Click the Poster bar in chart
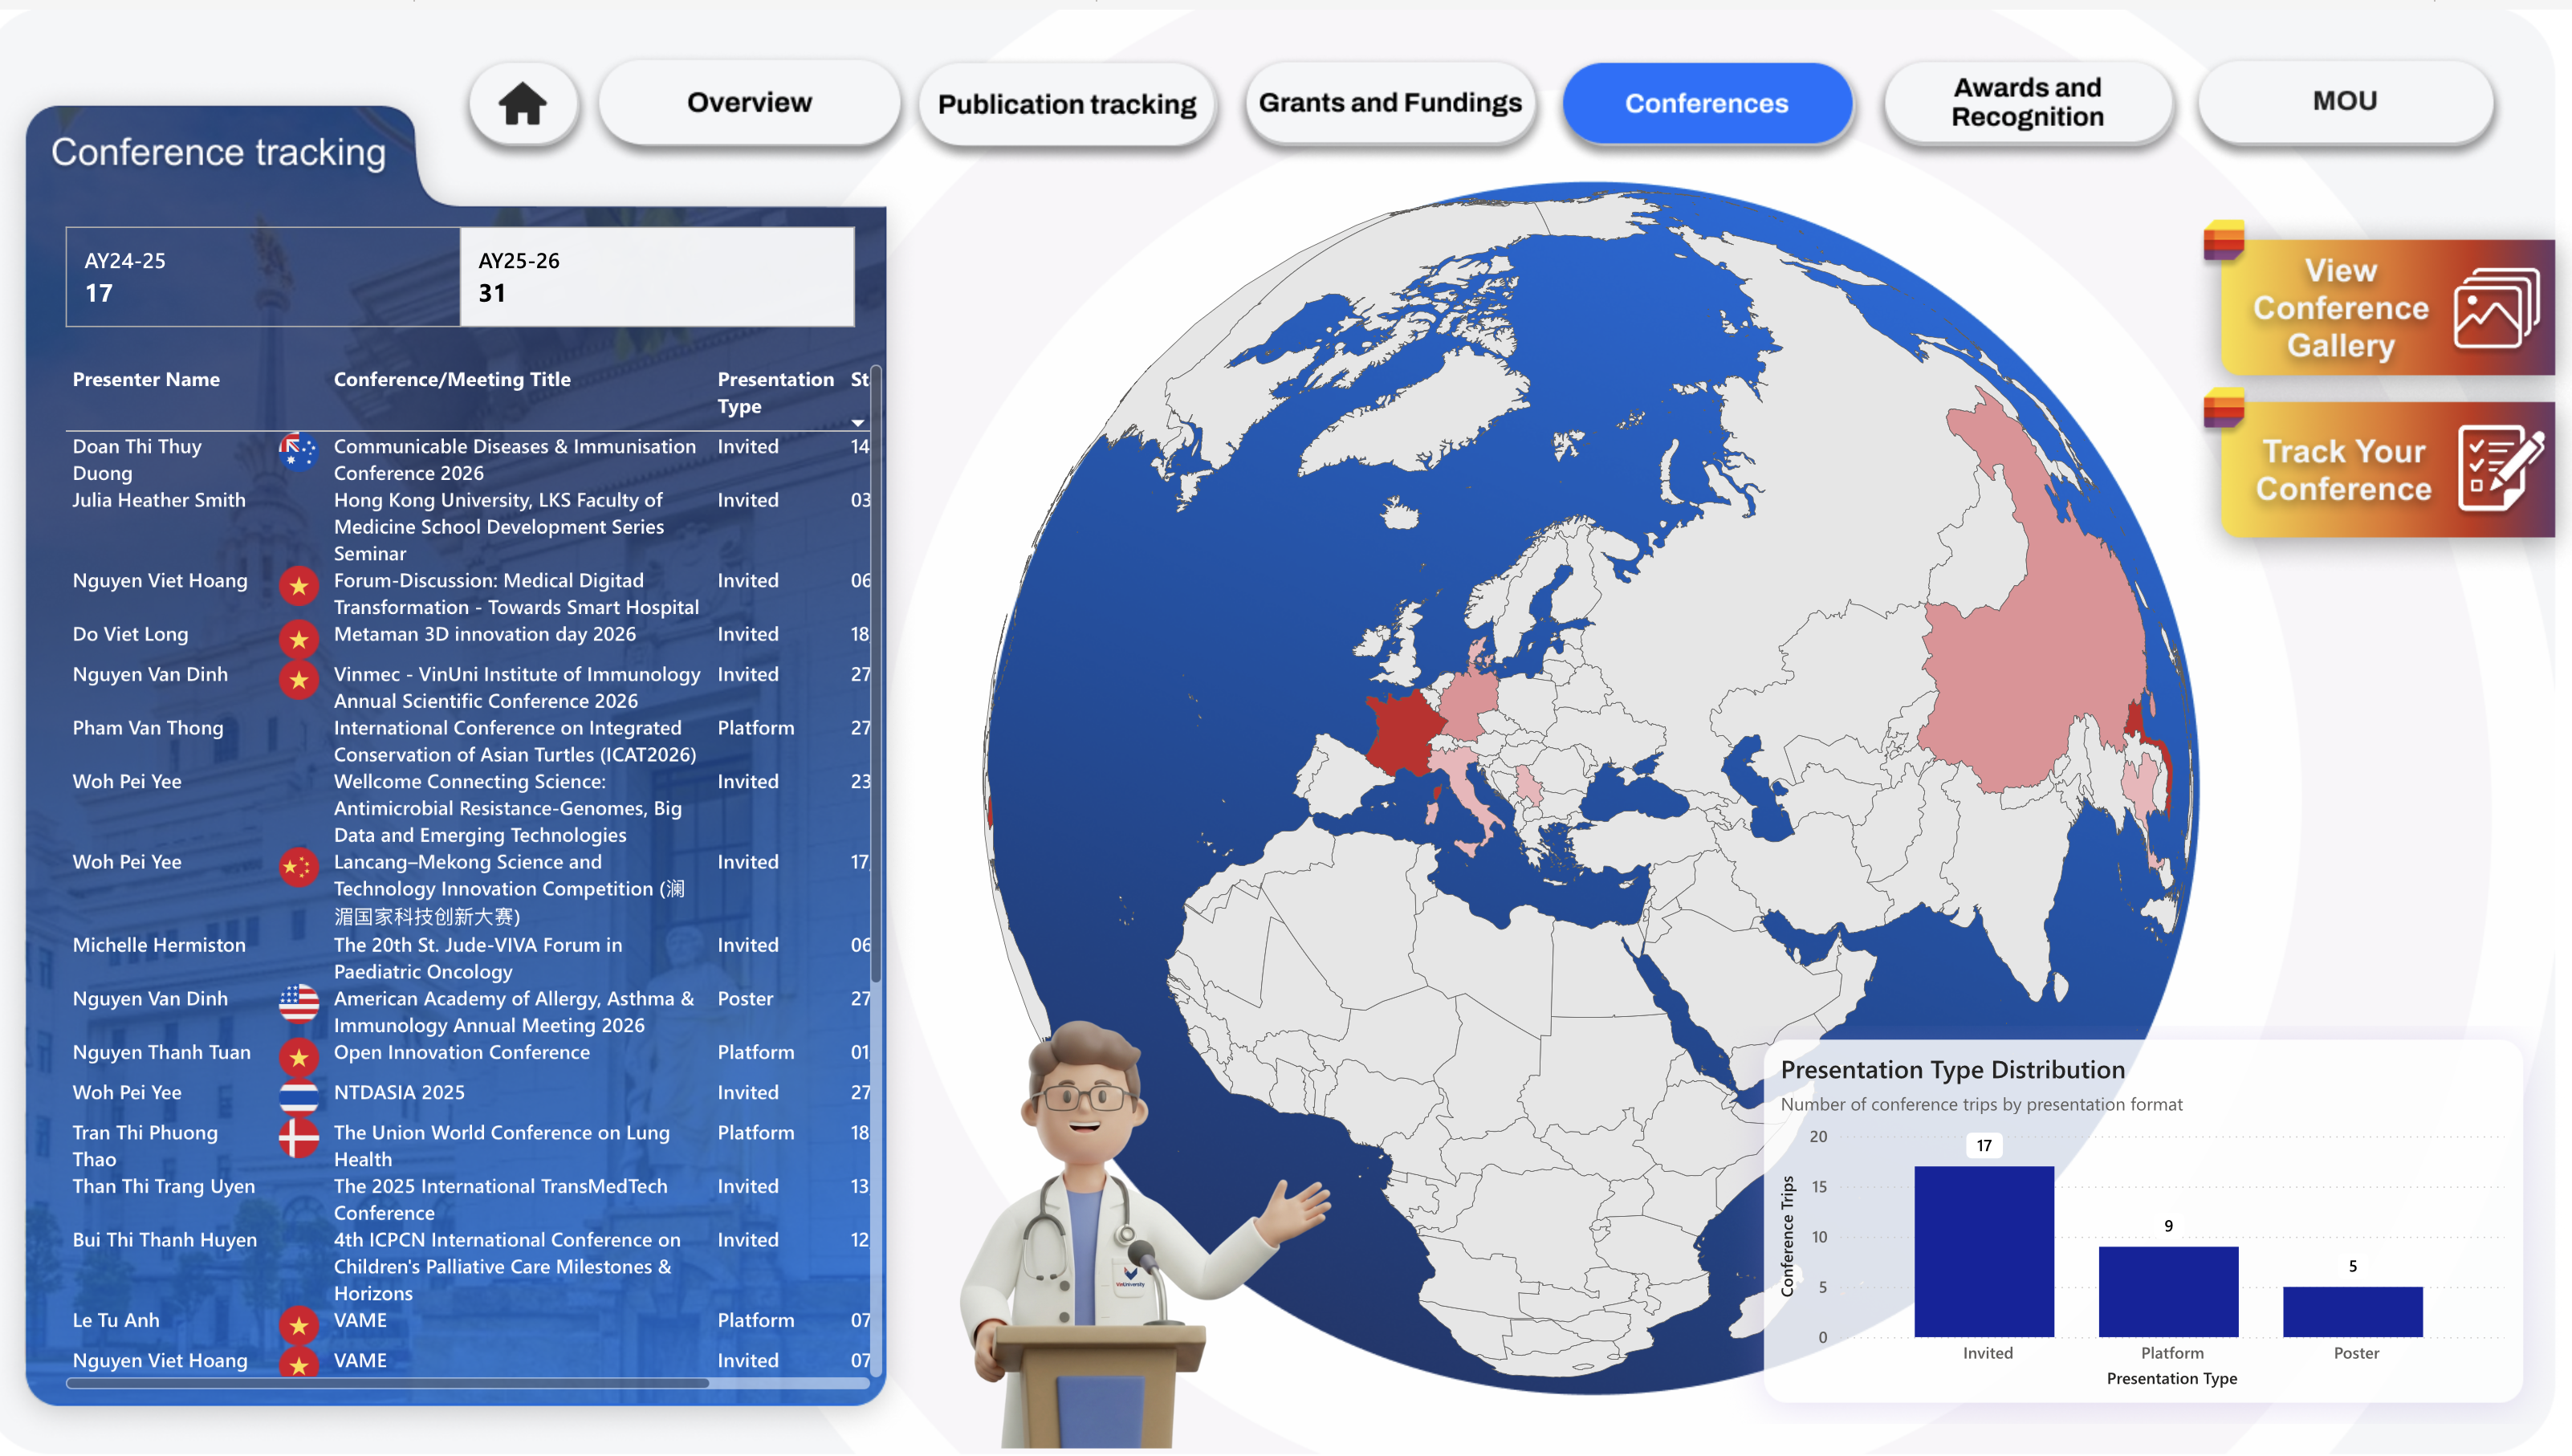 pos(2352,1311)
